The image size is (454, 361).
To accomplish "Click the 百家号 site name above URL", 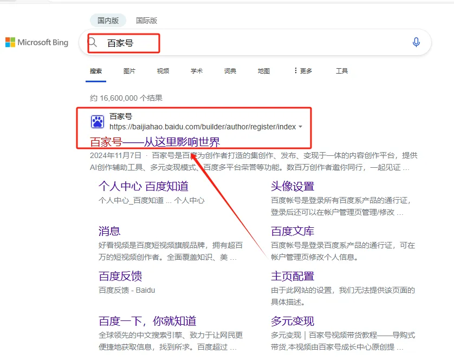I will (121, 116).
